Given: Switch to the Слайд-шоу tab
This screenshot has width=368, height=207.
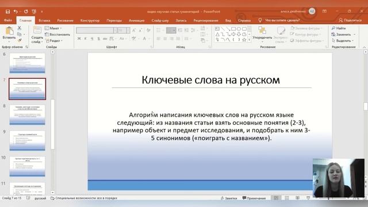Looking at the screenshot, I should (160, 21).
